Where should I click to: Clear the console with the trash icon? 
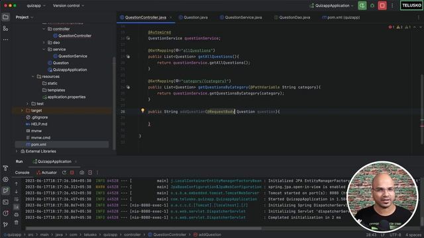click(x=16, y=223)
